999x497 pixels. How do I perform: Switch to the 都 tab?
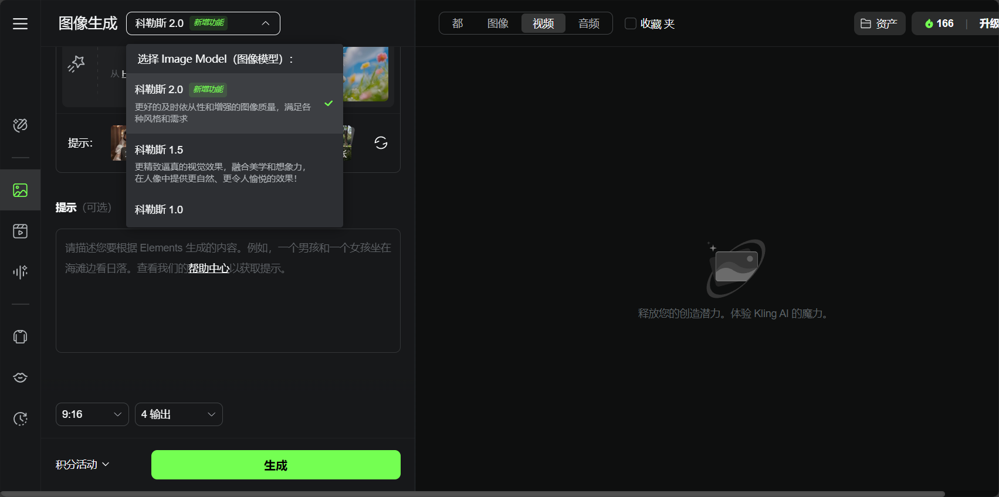pos(458,23)
